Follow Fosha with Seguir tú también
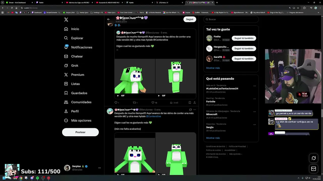323x181 pixels. [244, 38]
